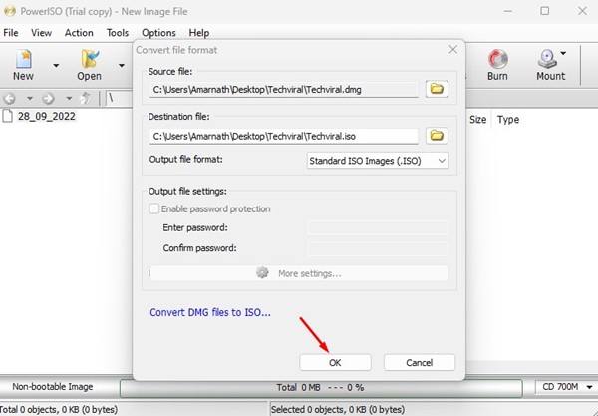Viewport: 598px width, 416px height.
Task: Click the Mount drive icon
Action: (547, 59)
